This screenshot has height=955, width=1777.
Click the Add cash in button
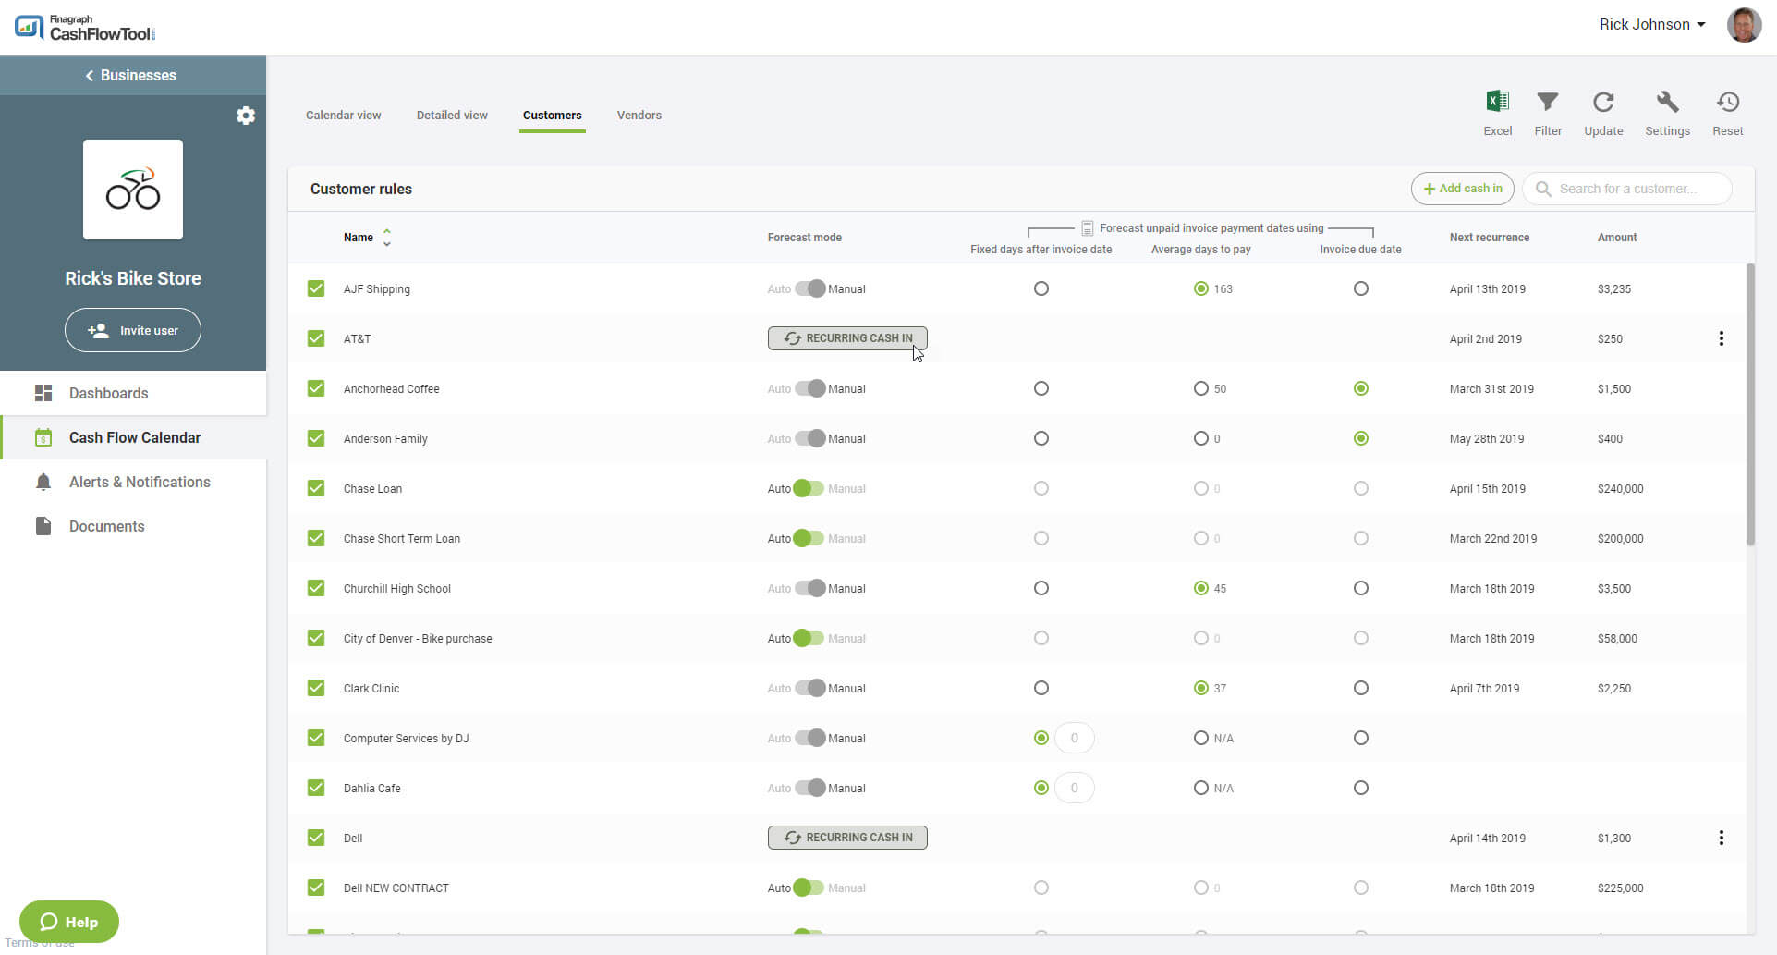(1462, 189)
